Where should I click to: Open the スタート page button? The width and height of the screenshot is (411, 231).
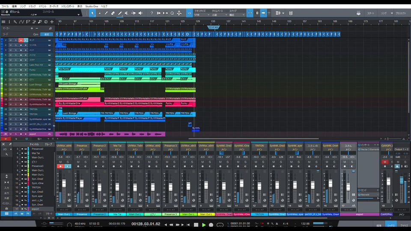click(371, 13)
